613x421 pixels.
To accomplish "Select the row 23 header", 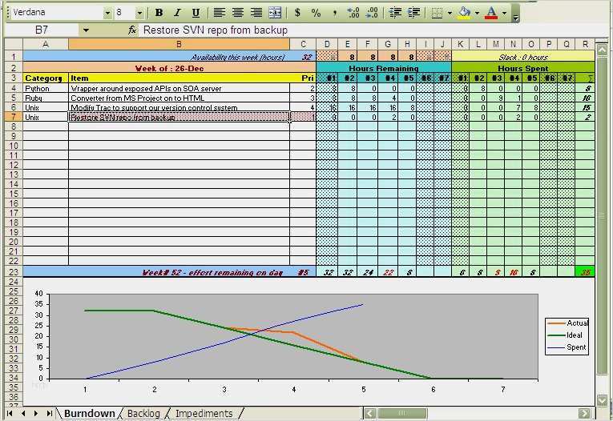I will click(x=11, y=272).
